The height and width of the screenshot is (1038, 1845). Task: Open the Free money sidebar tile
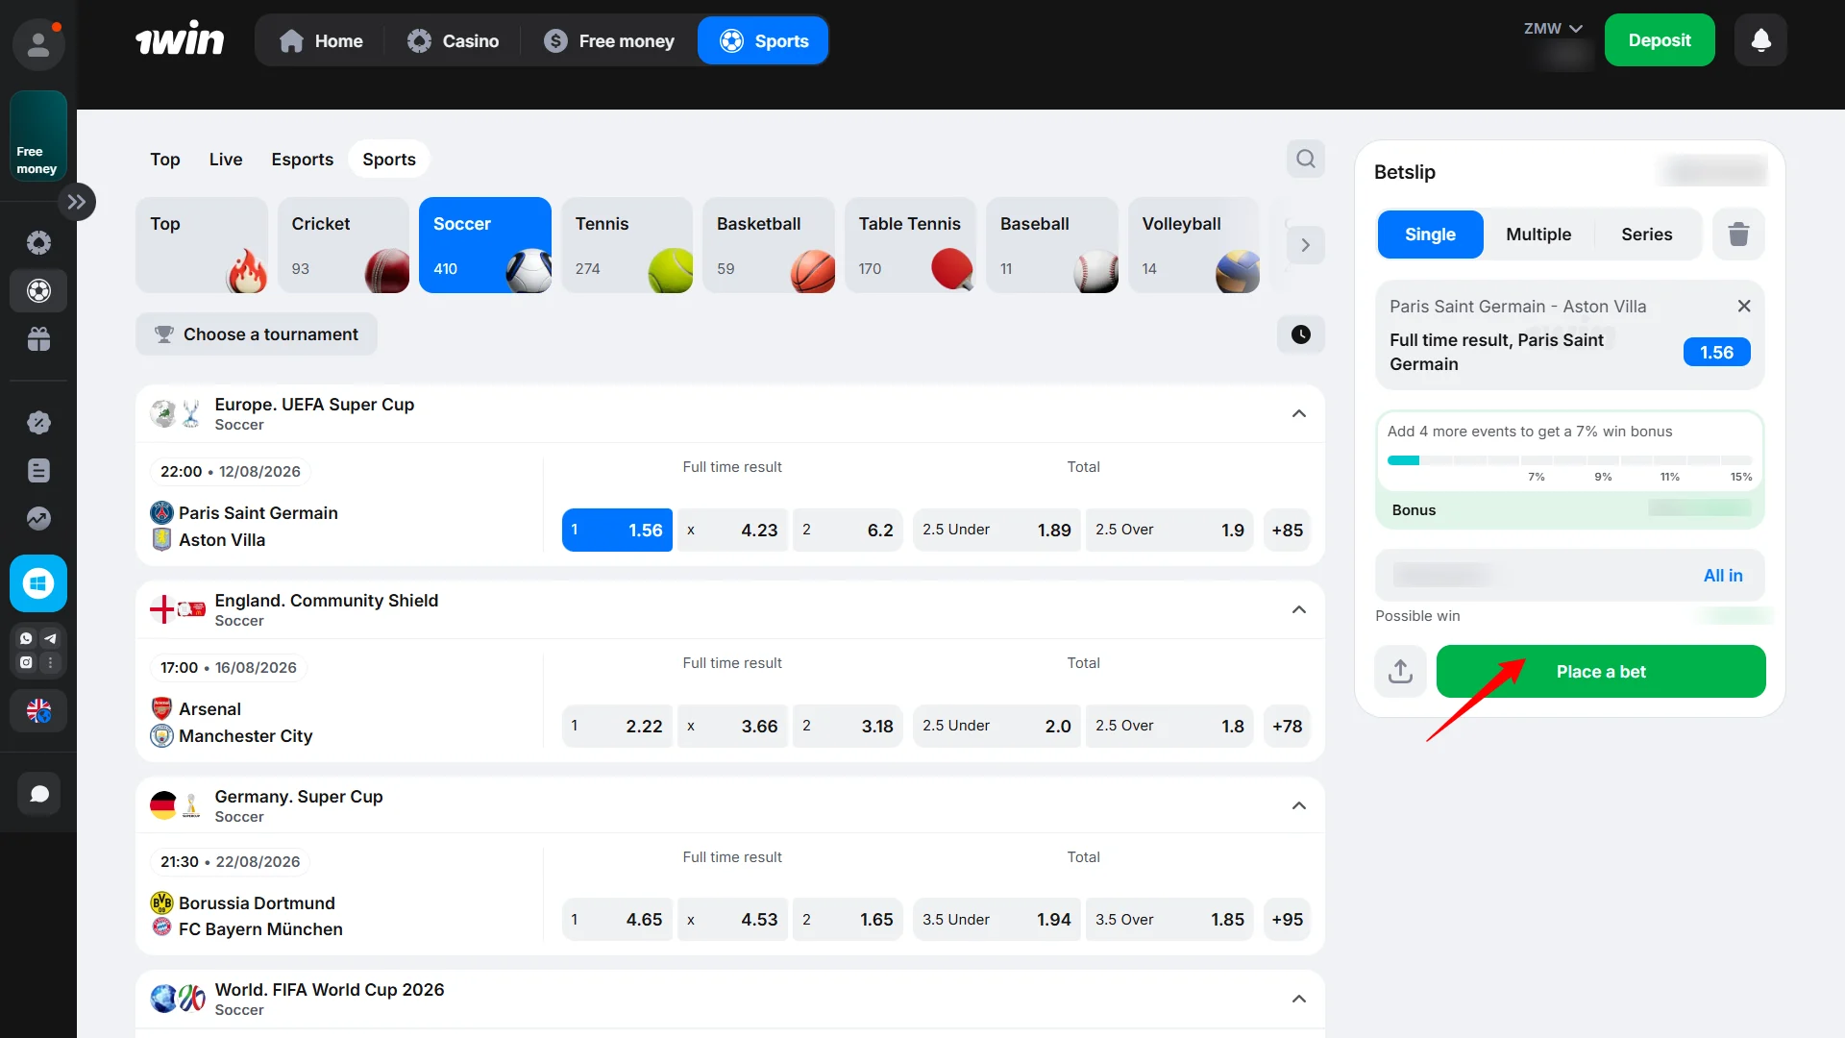point(38,136)
